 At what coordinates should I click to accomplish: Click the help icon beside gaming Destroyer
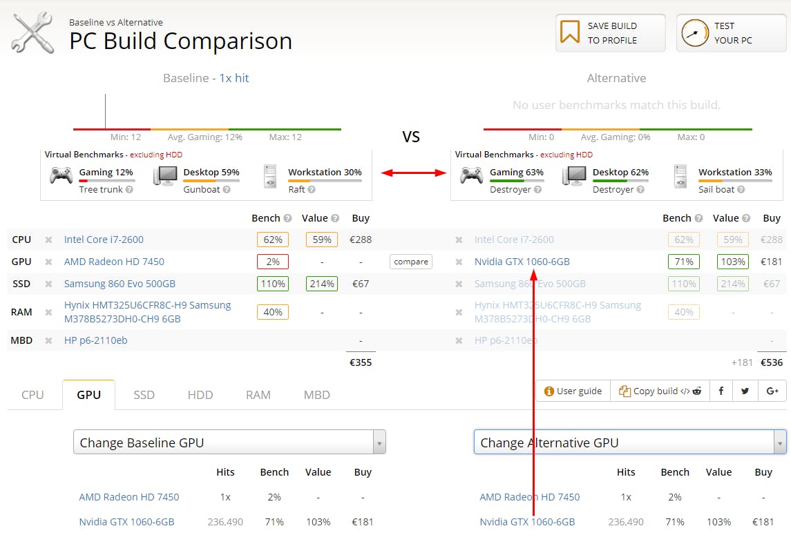point(537,190)
